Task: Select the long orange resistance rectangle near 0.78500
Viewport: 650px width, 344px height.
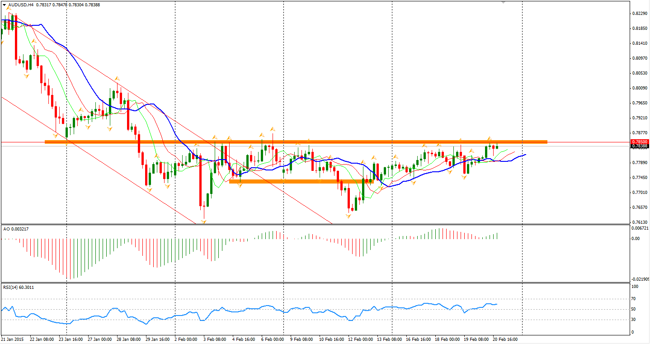Action: (296, 142)
